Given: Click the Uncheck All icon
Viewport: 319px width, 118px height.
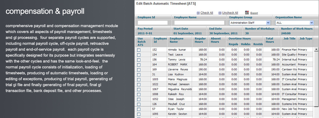Looking at the screenshot, I should (x=220, y=13).
